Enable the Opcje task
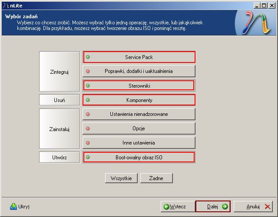 (x=139, y=128)
